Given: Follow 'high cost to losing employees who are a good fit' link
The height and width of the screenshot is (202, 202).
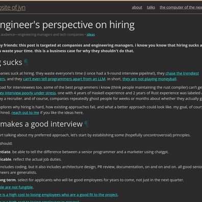Looking at the screenshot, I should pos(59,195).
